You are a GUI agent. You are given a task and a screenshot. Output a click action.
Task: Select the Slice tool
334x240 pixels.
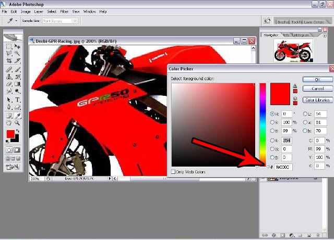click(17, 60)
